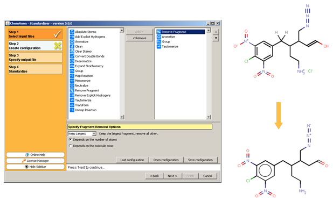This screenshot has height=201, width=333.
Task: Select the Absolute Stereo action icon
Action: click(x=72, y=32)
